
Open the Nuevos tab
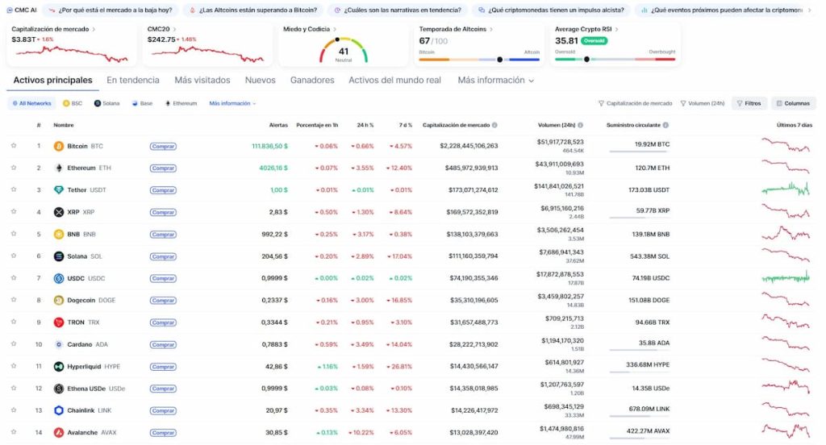click(261, 80)
